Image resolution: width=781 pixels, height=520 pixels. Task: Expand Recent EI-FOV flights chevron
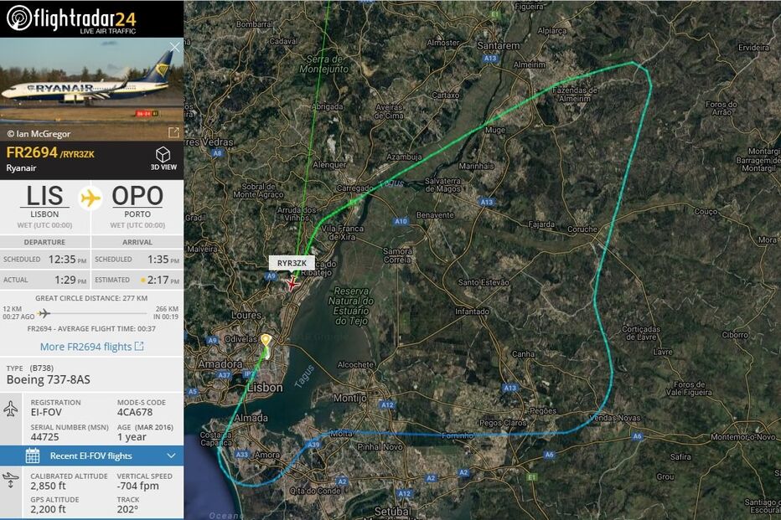(x=171, y=456)
